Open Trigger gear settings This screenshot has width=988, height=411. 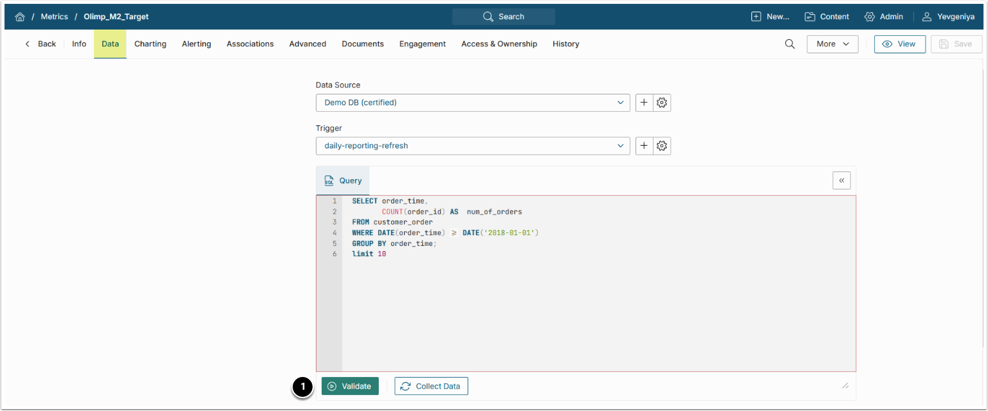point(662,146)
